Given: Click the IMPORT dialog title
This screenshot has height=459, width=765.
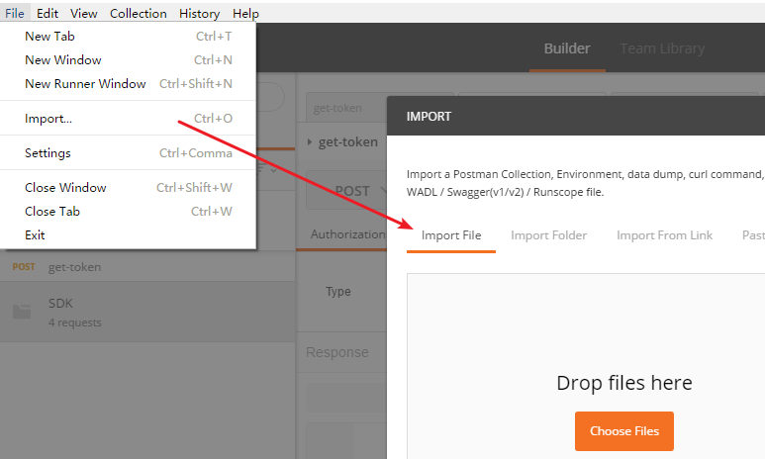Looking at the screenshot, I should click(x=429, y=117).
